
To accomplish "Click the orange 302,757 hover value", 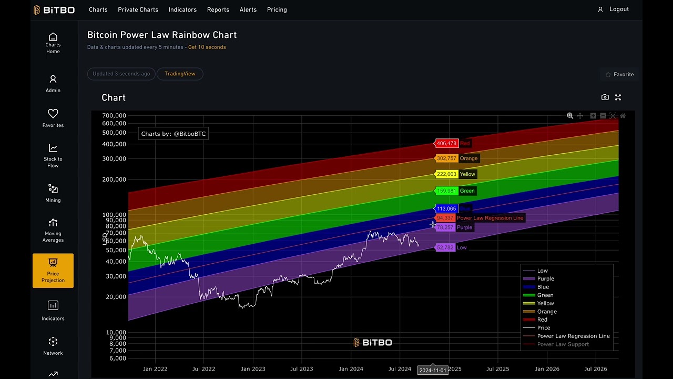I will tap(446, 158).
